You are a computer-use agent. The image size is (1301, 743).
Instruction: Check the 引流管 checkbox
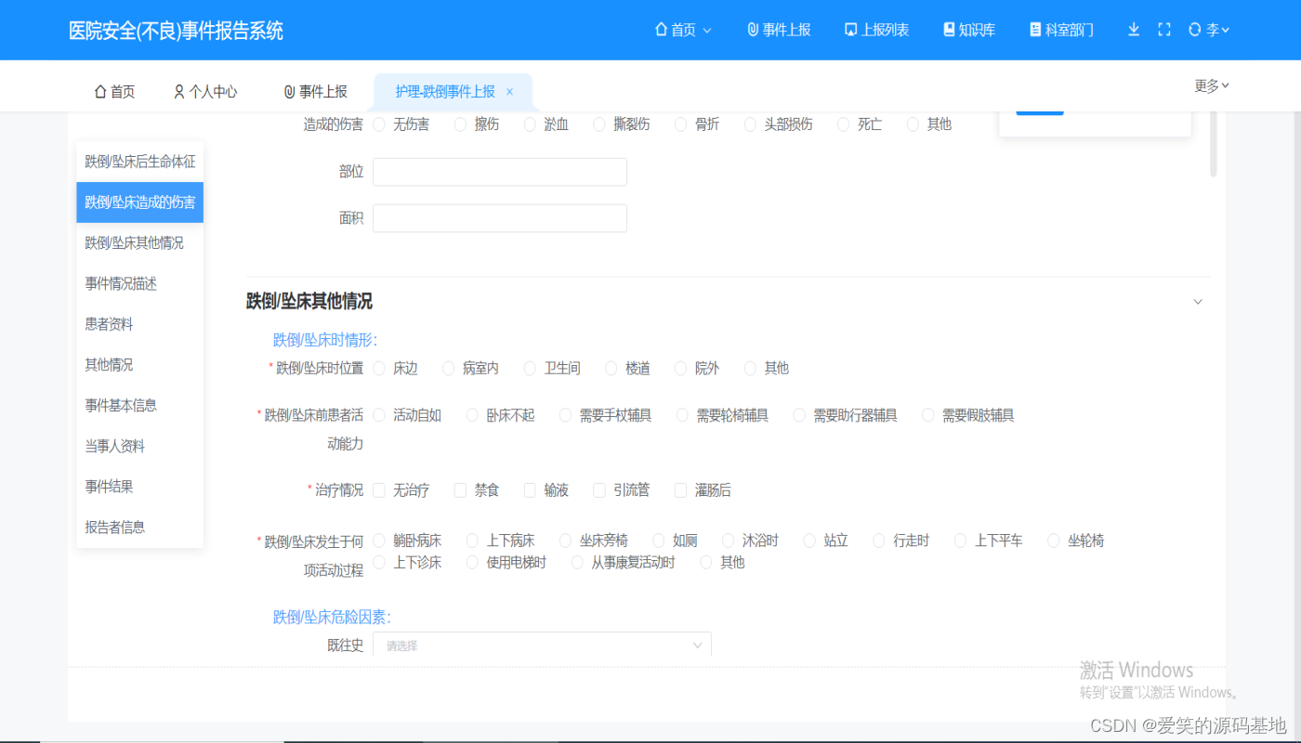pos(599,490)
